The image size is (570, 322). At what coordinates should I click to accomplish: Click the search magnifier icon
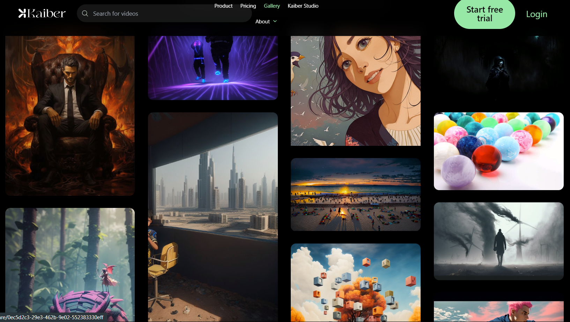pyautogui.click(x=85, y=14)
